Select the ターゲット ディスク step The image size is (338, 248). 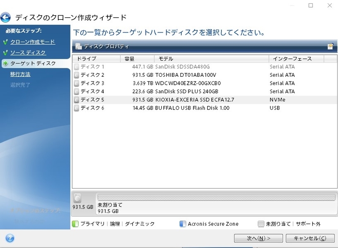pyautogui.click(x=33, y=63)
